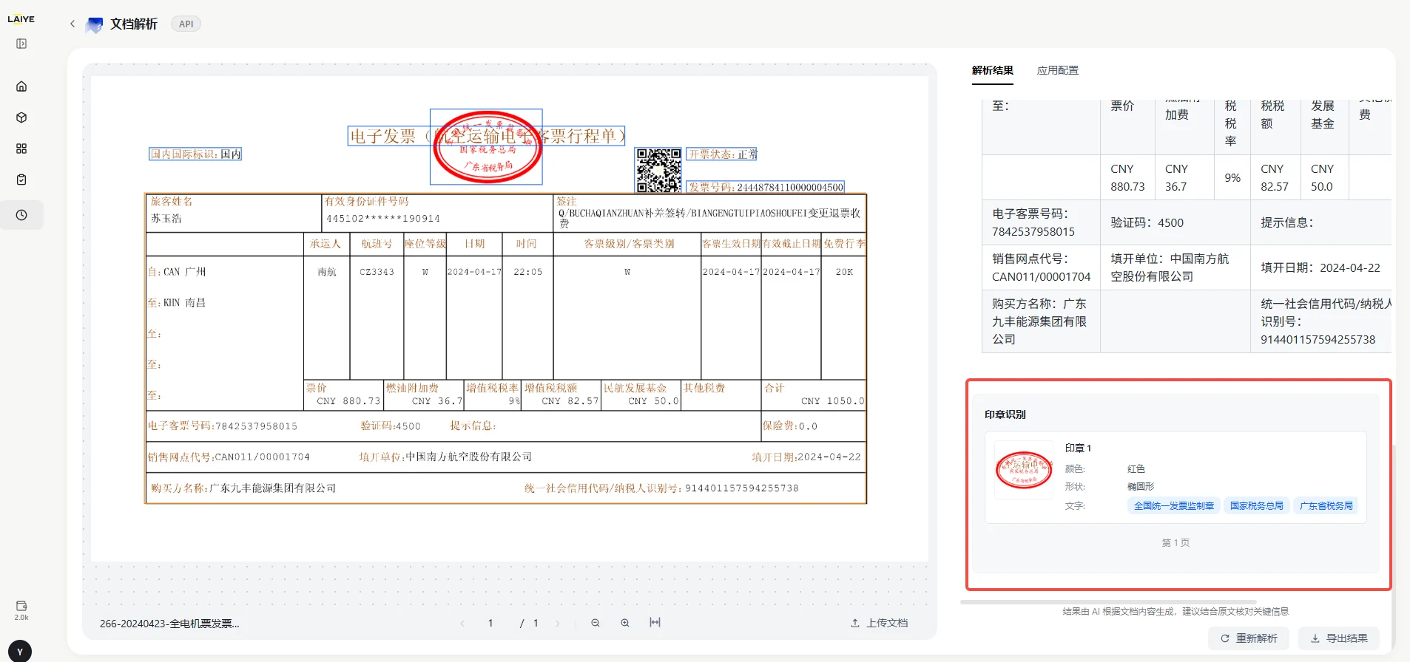Click the 统一社会信用代码 result cell
The image size is (1410, 662).
pyautogui.click(x=1320, y=321)
